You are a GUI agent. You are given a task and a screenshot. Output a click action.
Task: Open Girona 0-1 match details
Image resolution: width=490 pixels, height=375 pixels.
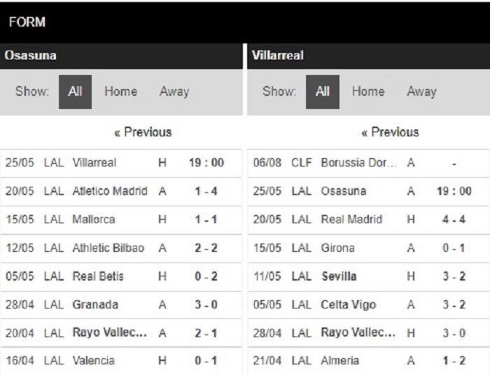(x=337, y=248)
